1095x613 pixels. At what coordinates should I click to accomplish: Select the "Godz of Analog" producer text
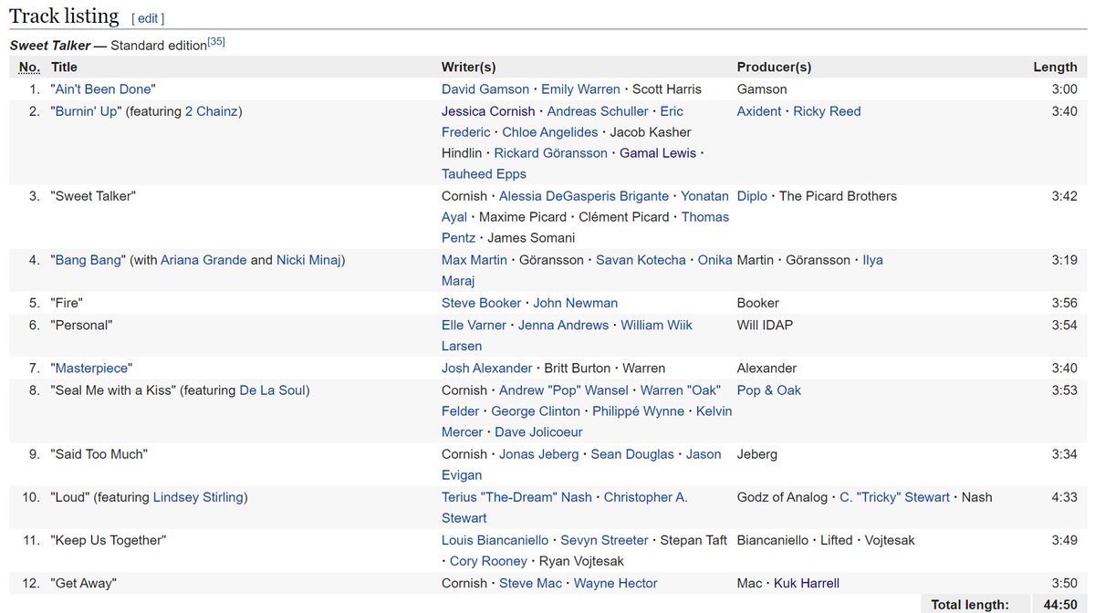[x=782, y=497]
